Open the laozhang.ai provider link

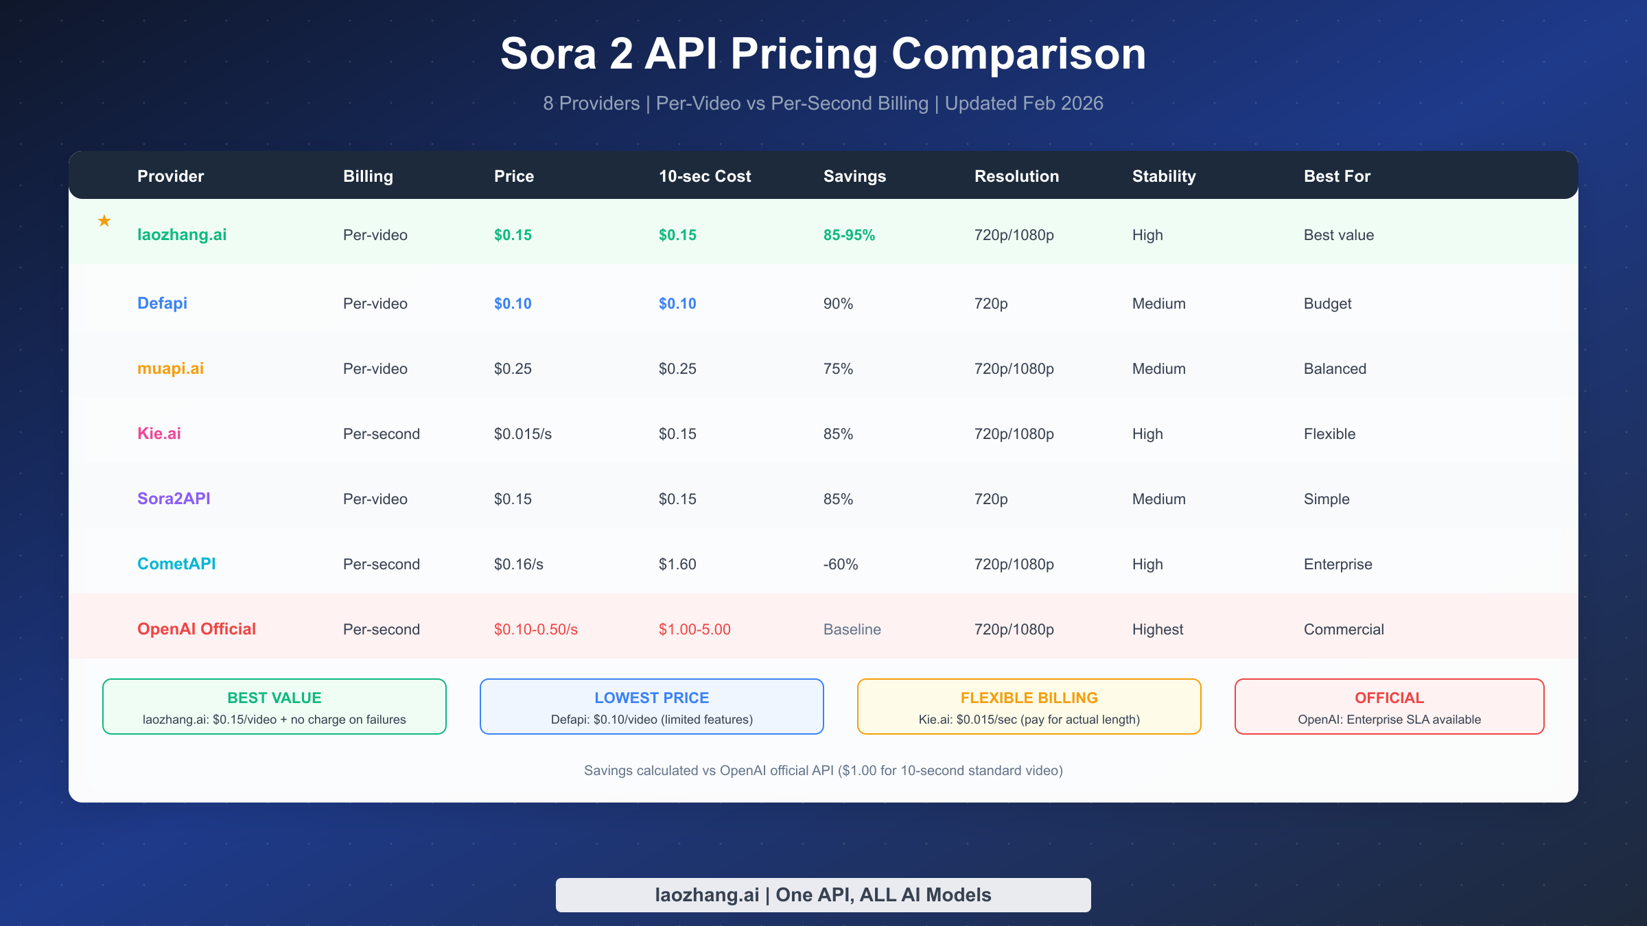pyautogui.click(x=183, y=234)
